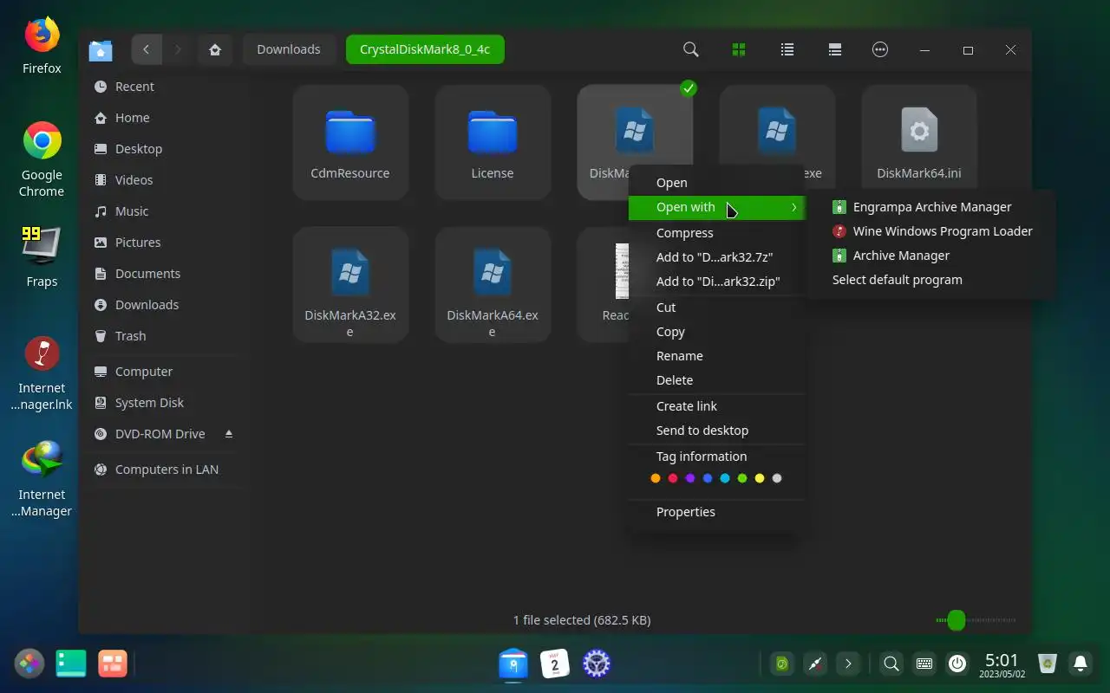Image resolution: width=1110 pixels, height=693 pixels.
Task: Go forward with the right arrow
Action: (x=178, y=49)
